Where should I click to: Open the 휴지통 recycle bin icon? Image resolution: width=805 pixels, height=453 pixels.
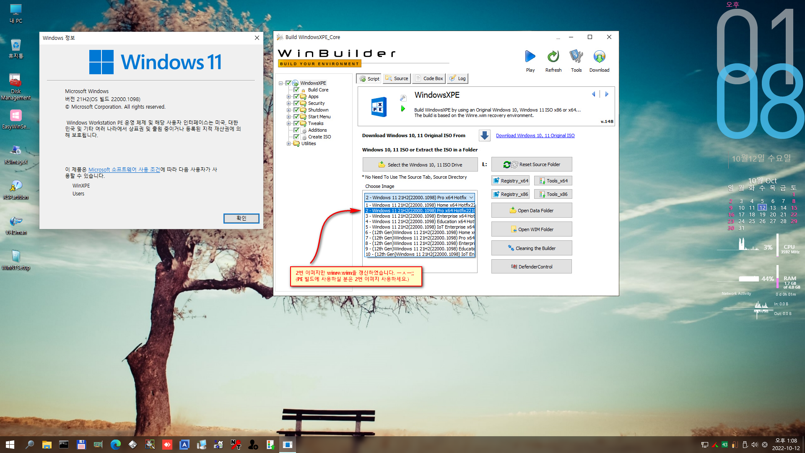tap(16, 49)
